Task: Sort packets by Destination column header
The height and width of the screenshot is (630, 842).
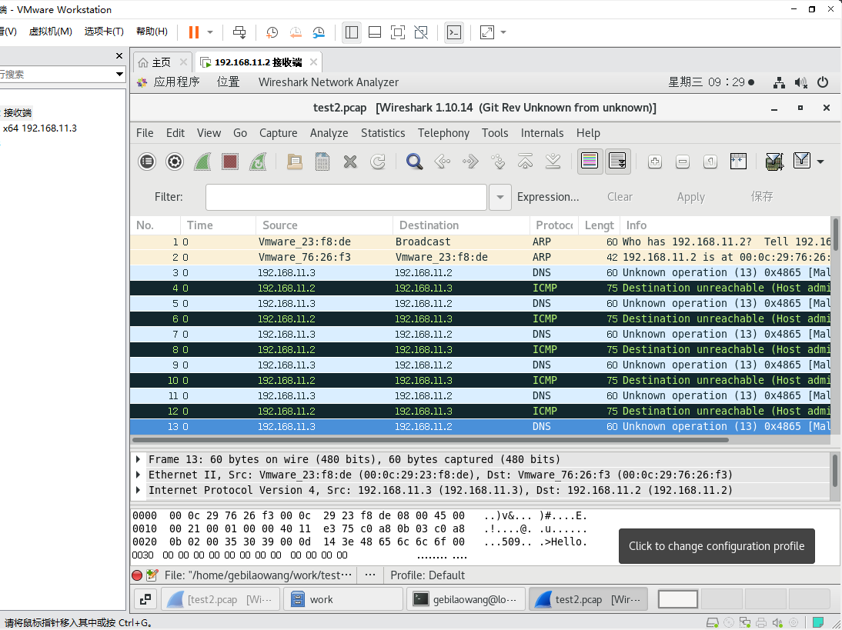Action: [x=461, y=225]
